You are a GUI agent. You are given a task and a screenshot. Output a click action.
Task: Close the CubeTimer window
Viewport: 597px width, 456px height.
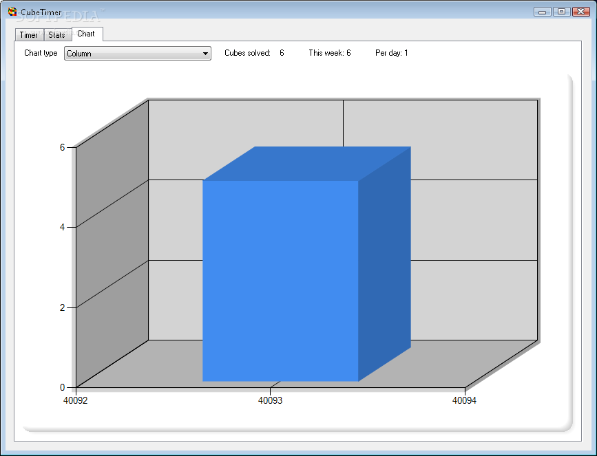[x=581, y=12]
